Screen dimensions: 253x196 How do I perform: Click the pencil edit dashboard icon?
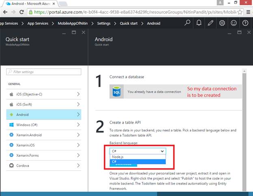pyautogui.click(x=210, y=23)
